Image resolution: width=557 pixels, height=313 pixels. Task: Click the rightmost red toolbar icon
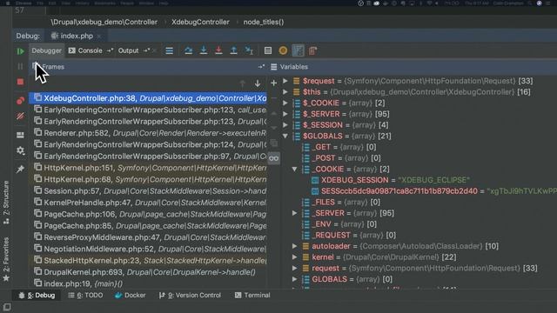click(x=312, y=50)
